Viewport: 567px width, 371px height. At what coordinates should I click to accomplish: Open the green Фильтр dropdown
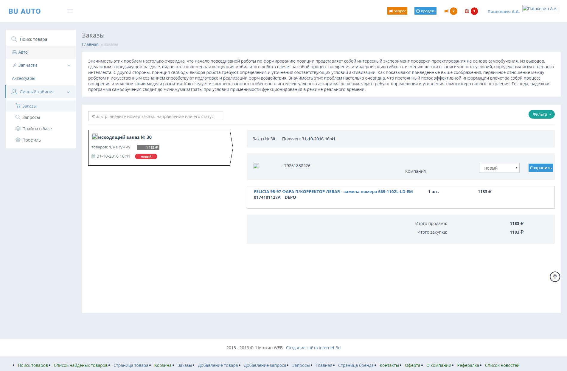pos(542,114)
